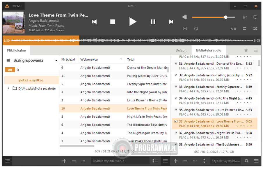Skip to the next track

(x=171, y=22)
